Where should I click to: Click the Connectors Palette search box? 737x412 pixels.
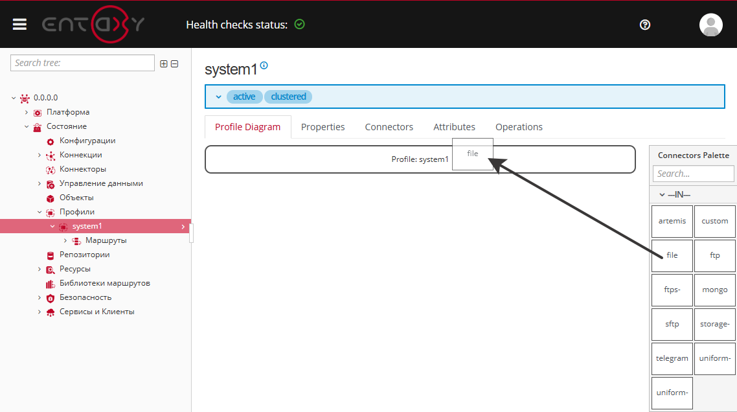[693, 174]
